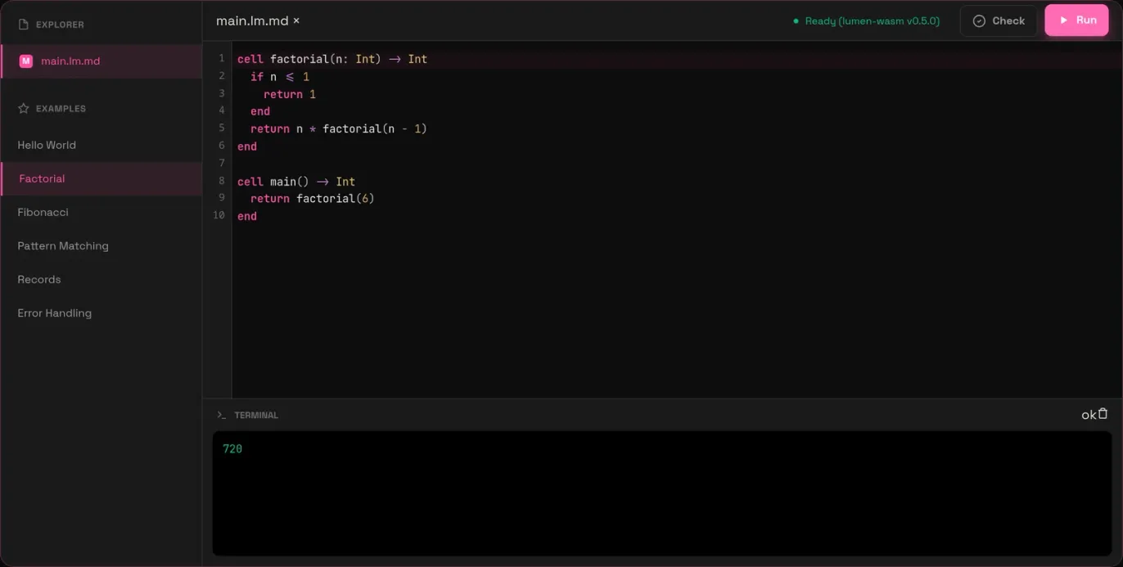1123x567 pixels.
Task: Open main.lm.md in the Explorer sidebar
Action: (x=101, y=61)
